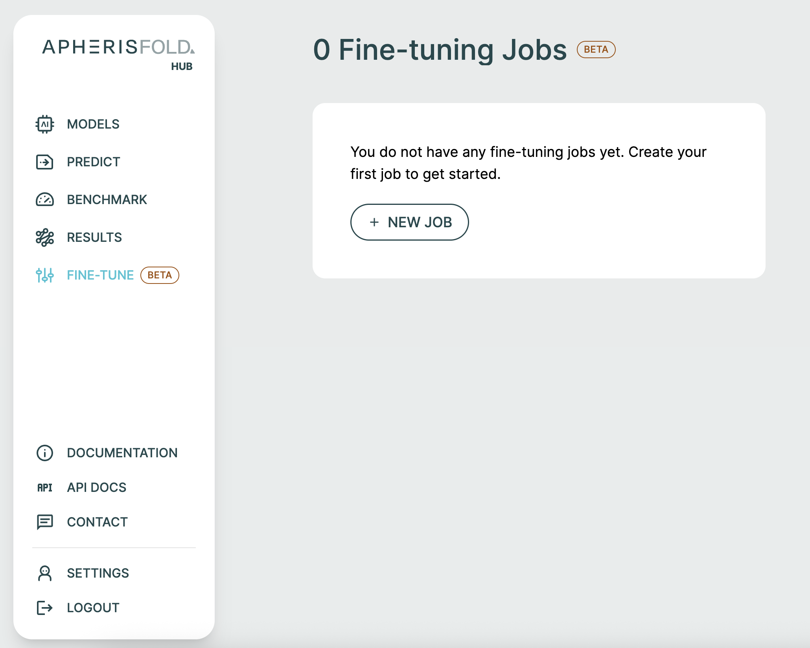Viewport: 810px width, 648px height.
Task: Go to the Predict page
Action: (x=94, y=162)
